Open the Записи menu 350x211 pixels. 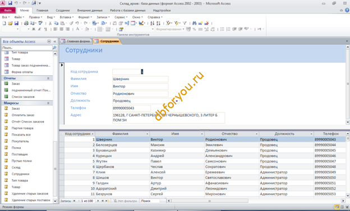tap(103, 17)
